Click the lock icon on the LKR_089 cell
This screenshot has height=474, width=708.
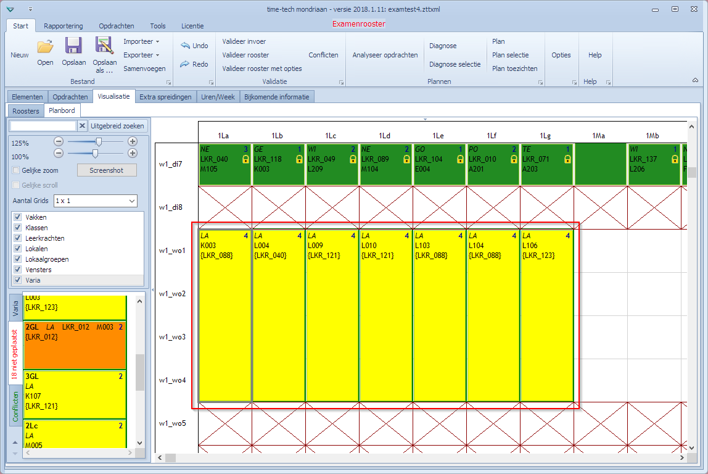tap(407, 159)
